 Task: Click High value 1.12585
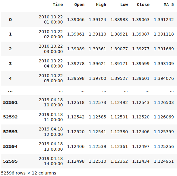tap(97, 117)
